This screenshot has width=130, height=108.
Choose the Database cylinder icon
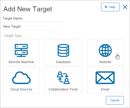click(x=63, y=50)
